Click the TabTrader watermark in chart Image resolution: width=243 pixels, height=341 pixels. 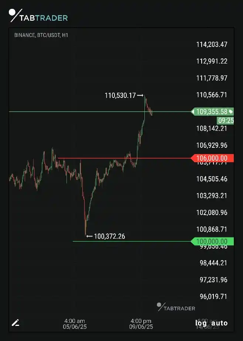tap(176, 307)
